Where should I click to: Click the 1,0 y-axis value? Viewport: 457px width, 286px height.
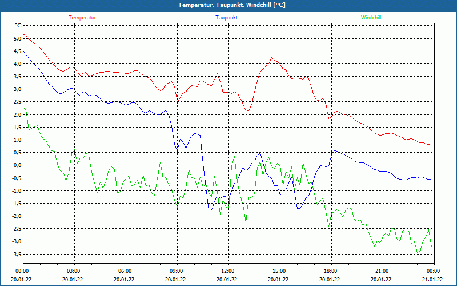click(x=18, y=140)
